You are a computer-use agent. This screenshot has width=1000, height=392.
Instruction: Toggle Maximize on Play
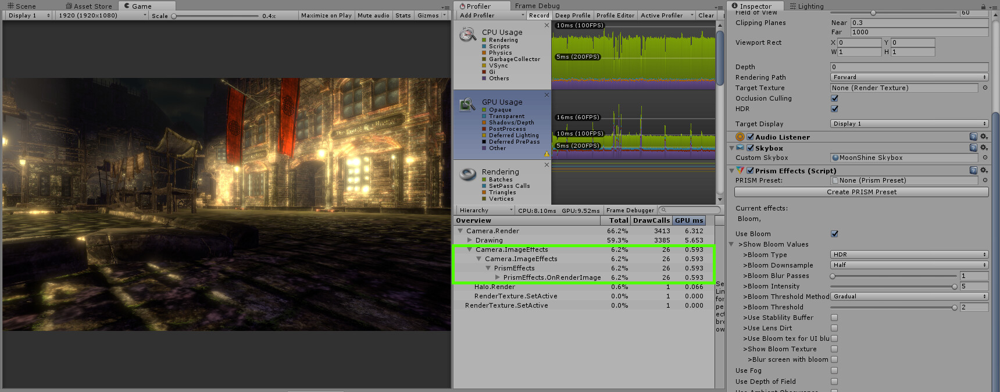326,16
